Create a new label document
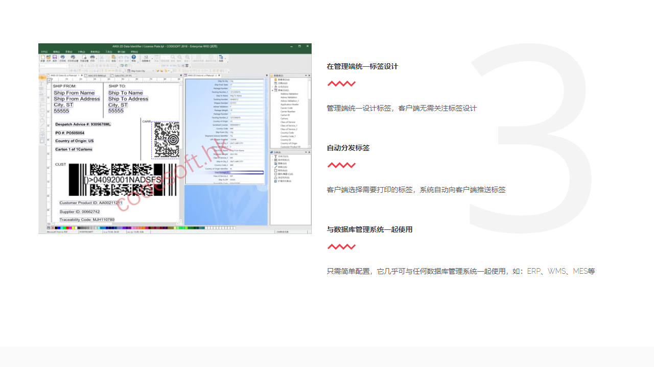 42,57
